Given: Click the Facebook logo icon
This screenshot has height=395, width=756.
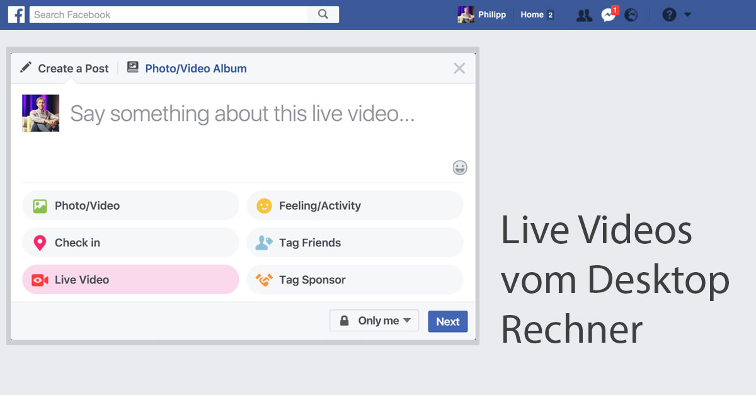Looking at the screenshot, I should [16, 14].
